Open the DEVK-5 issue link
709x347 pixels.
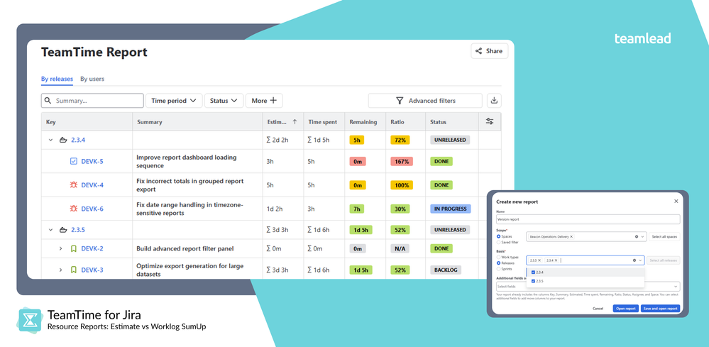(x=92, y=161)
